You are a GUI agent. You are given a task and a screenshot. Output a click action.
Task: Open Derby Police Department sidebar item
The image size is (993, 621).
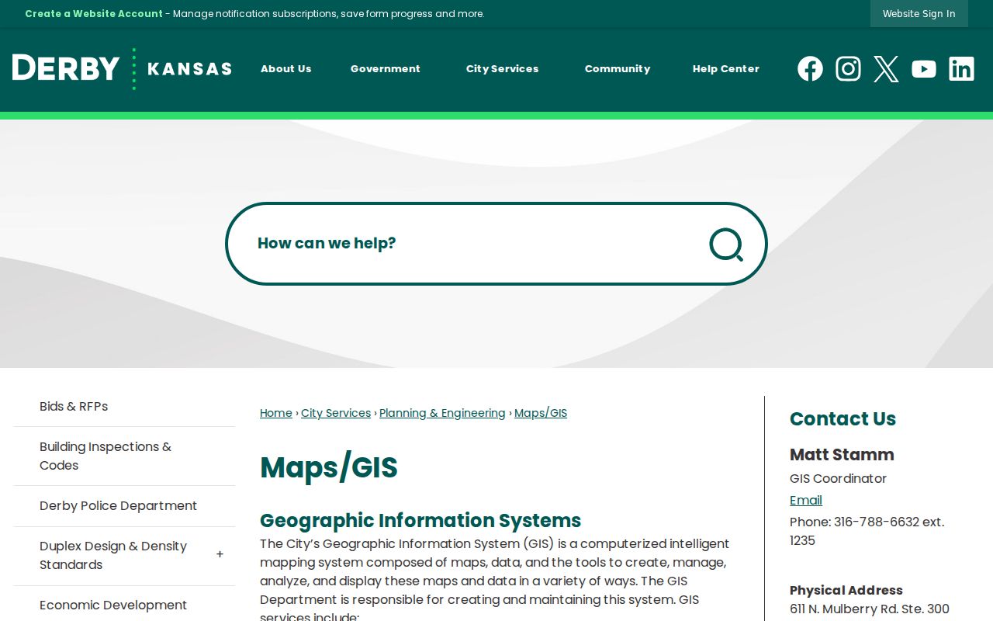(x=124, y=506)
